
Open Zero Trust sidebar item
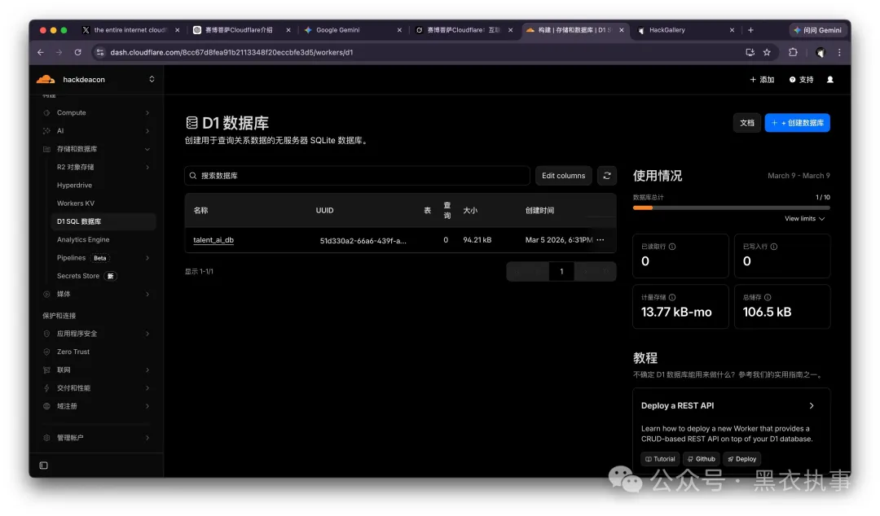[73, 352]
